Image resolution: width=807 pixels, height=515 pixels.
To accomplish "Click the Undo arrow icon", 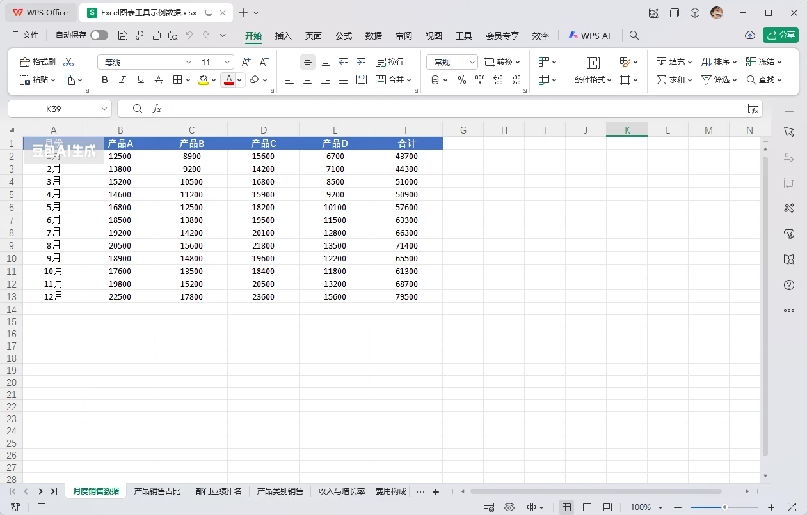I will coord(189,36).
